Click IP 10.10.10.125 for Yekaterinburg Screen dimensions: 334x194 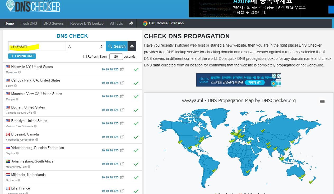click(110, 151)
